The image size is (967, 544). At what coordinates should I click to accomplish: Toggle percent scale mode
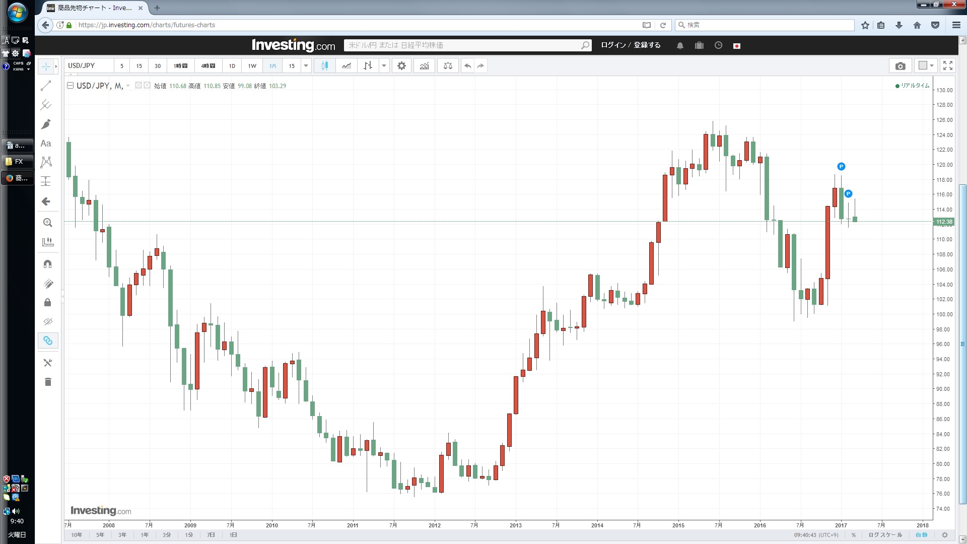coord(854,535)
